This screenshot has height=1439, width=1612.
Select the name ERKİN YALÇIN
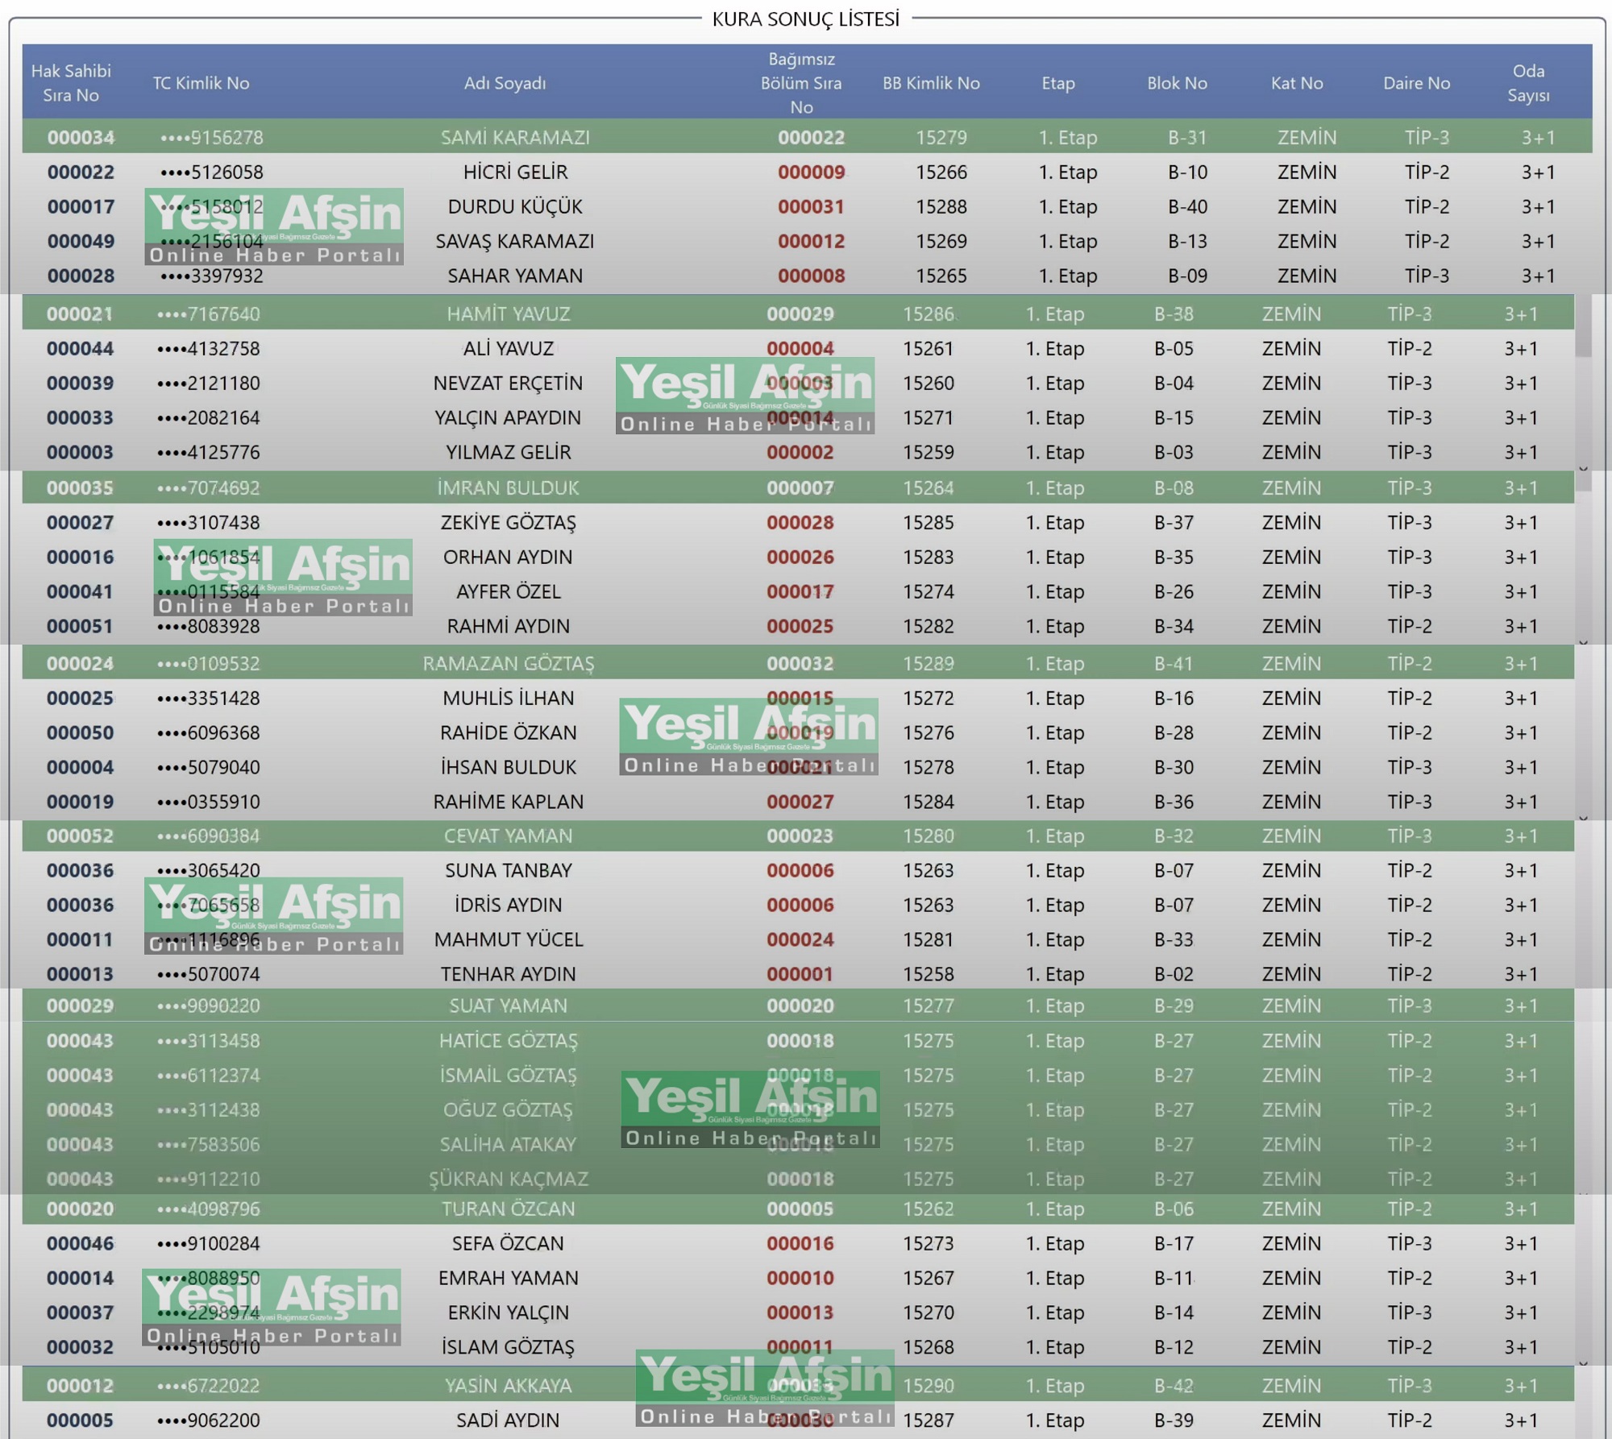[508, 1313]
